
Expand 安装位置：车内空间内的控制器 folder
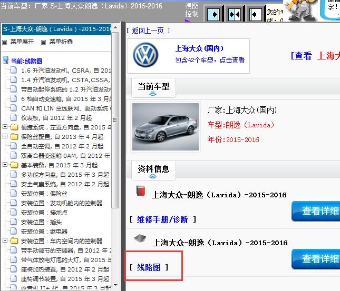coord(5,240)
